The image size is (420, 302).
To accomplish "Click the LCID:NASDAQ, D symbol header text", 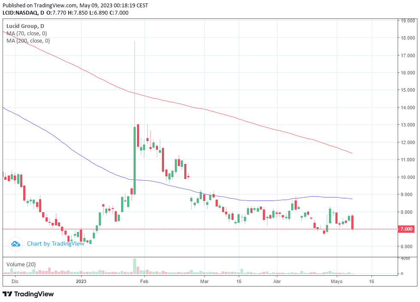I will tap(24, 12).
